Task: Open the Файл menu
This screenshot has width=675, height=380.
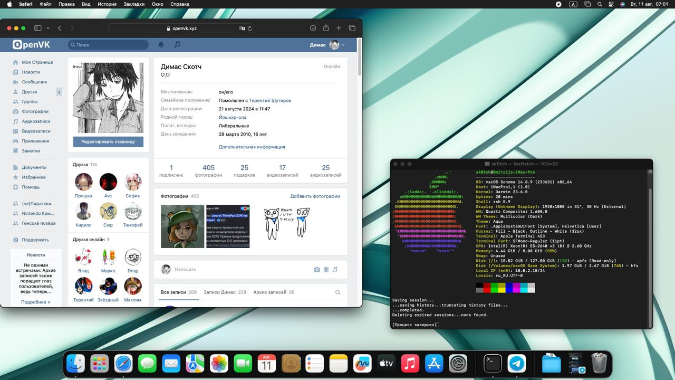Action: tap(45, 4)
